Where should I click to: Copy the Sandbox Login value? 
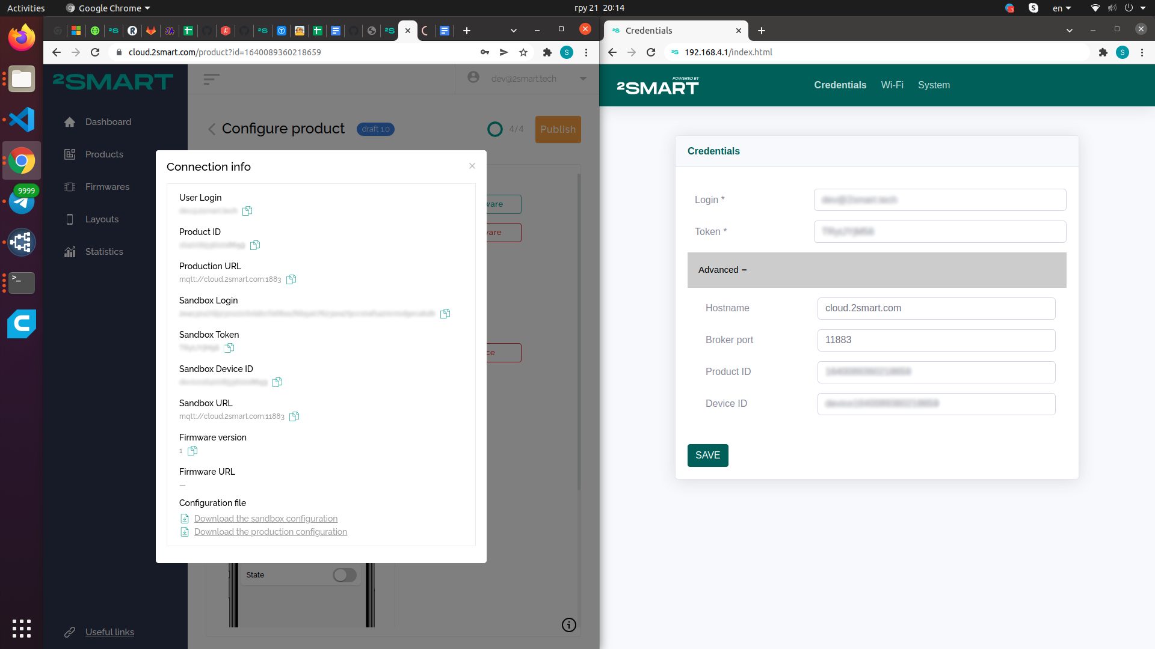(445, 314)
